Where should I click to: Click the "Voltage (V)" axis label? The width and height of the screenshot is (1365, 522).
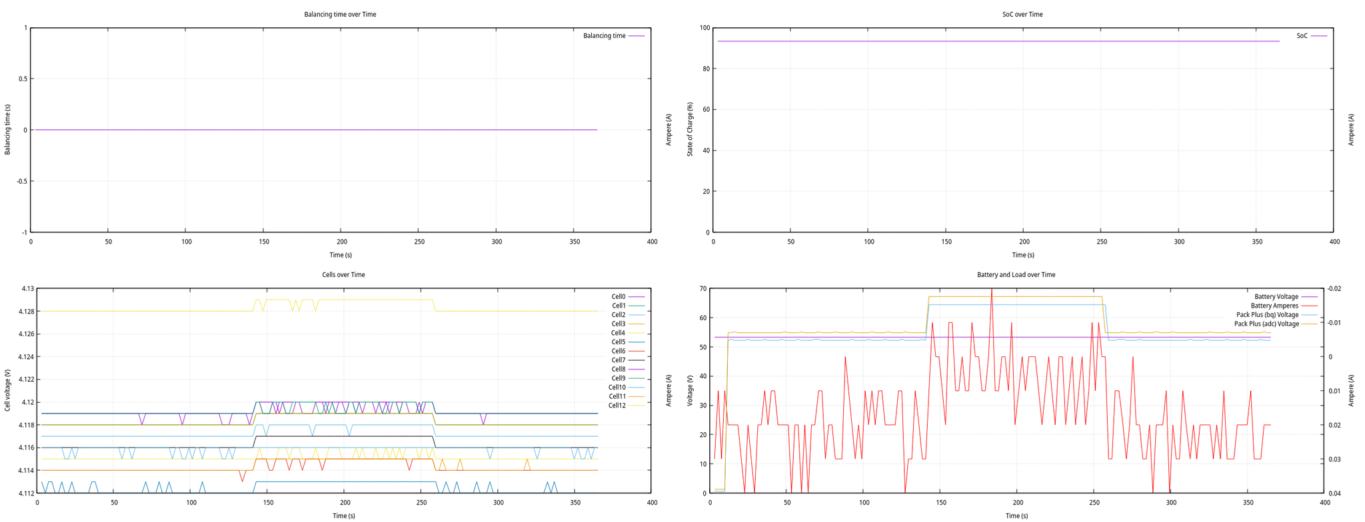tap(690, 391)
